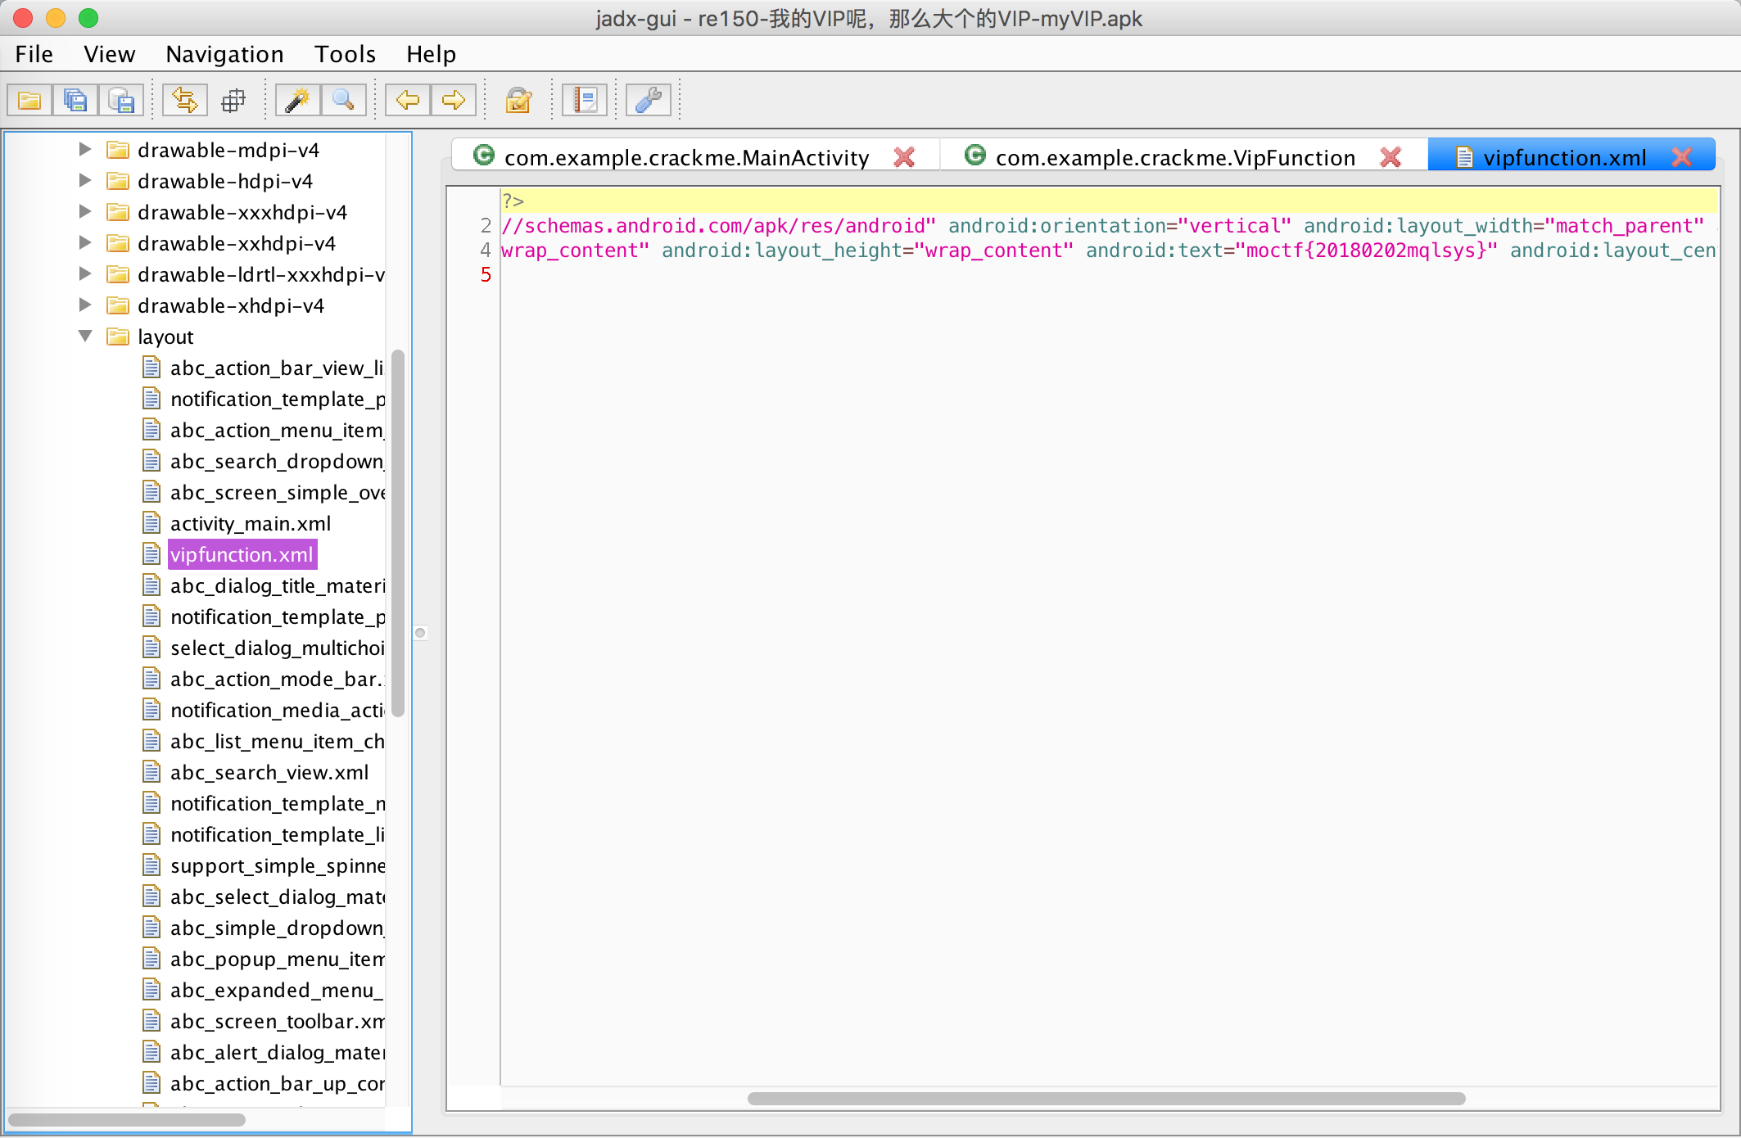This screenshot has height=1138, width=1741.
Task: Navigate back with the left arrow
Action: [x=407, y=101]
